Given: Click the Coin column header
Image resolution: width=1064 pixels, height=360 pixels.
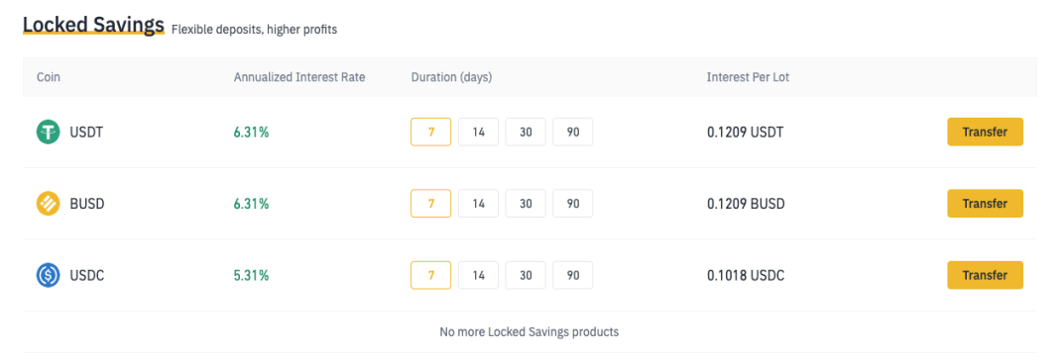Looking at the screenshot, I should click(49, 77).
